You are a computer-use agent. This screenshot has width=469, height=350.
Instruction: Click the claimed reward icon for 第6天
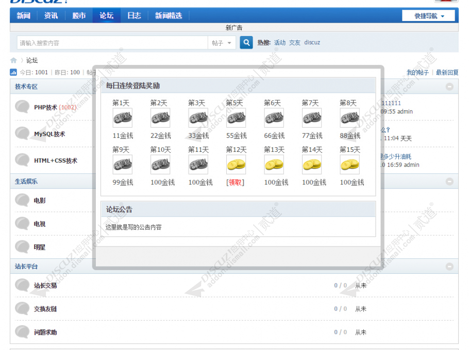tap(274, 118)
